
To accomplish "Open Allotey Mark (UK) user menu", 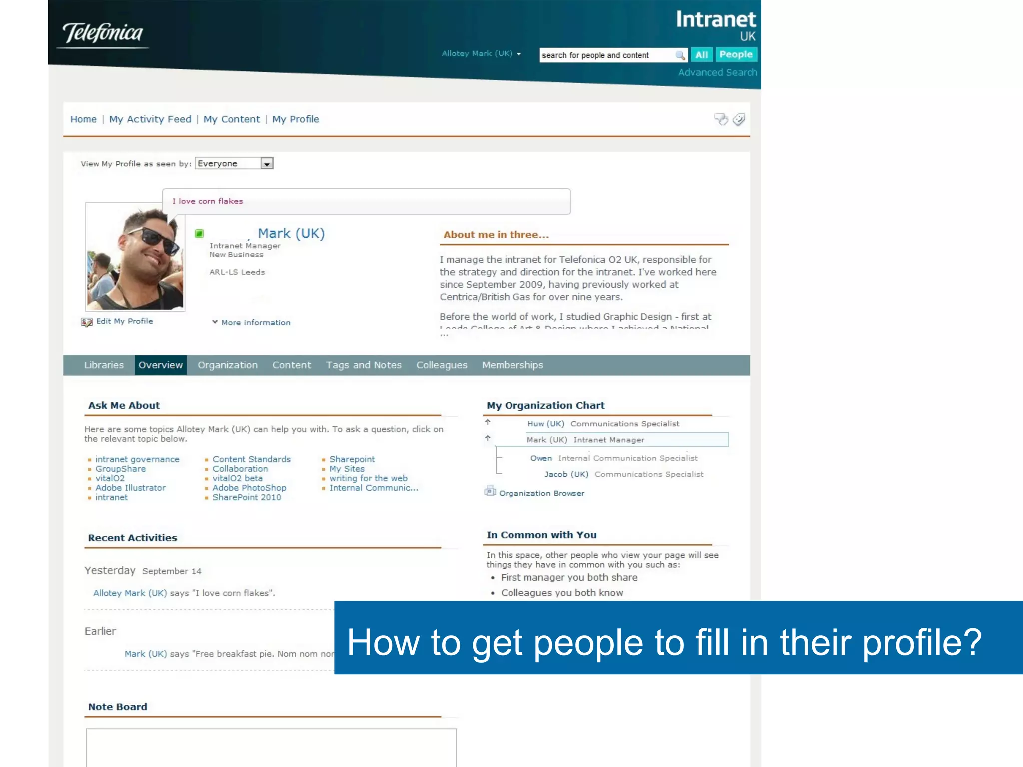I will point(481,53).
